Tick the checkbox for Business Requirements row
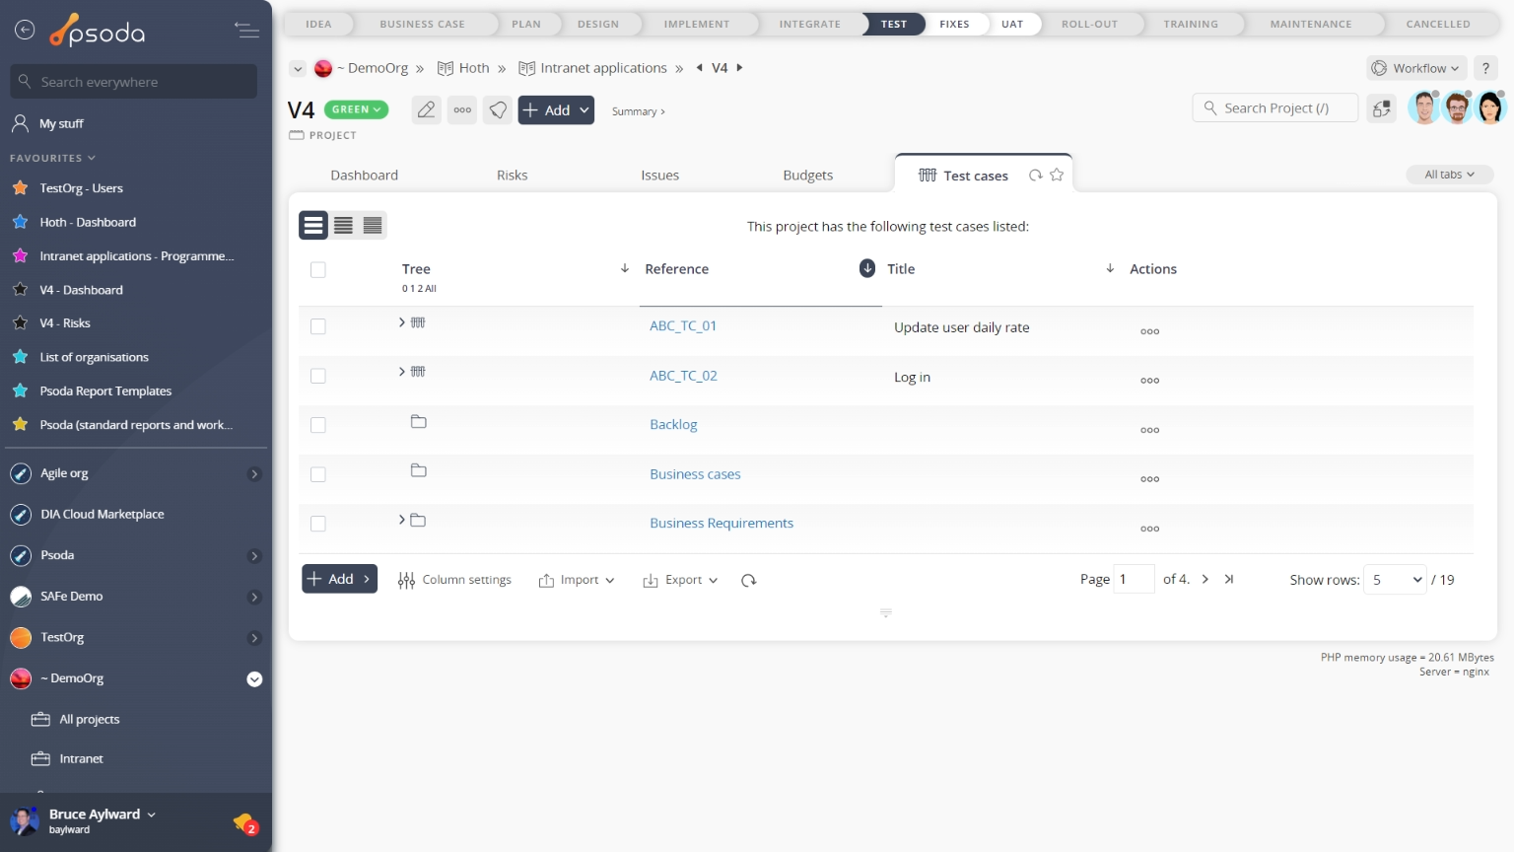 tap(318, 524)
